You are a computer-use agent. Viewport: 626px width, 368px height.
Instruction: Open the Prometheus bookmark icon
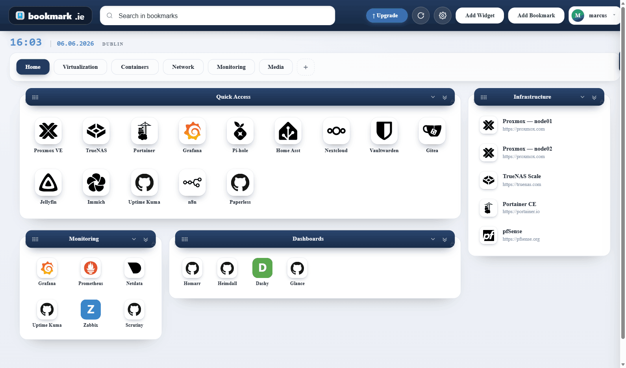tap(91, 268)
